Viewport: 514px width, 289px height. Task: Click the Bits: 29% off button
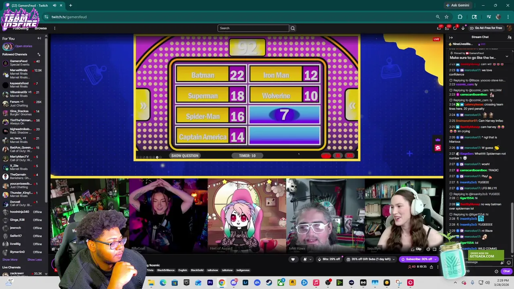[x=329, y=259]
